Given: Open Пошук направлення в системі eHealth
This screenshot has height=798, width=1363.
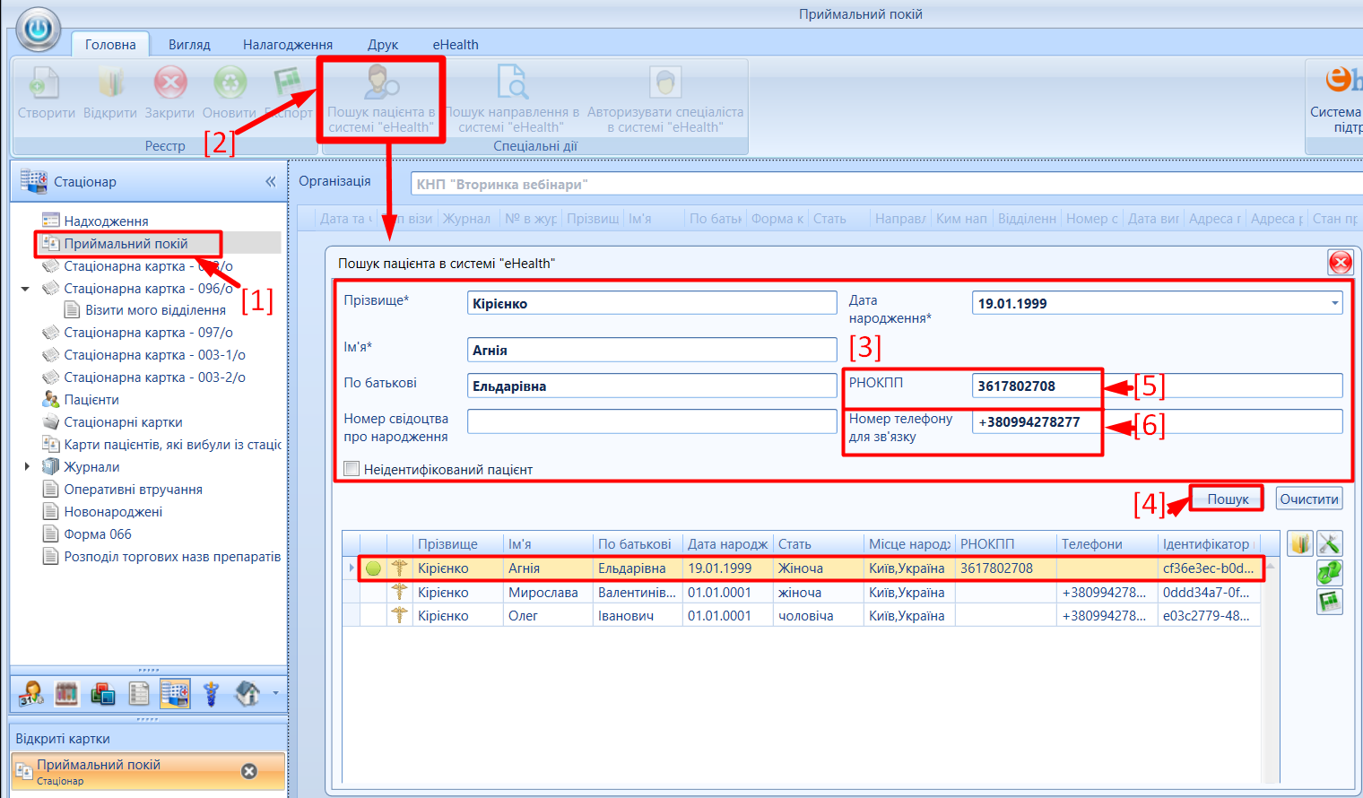Looking at the screenshot, I should (512, 100).
